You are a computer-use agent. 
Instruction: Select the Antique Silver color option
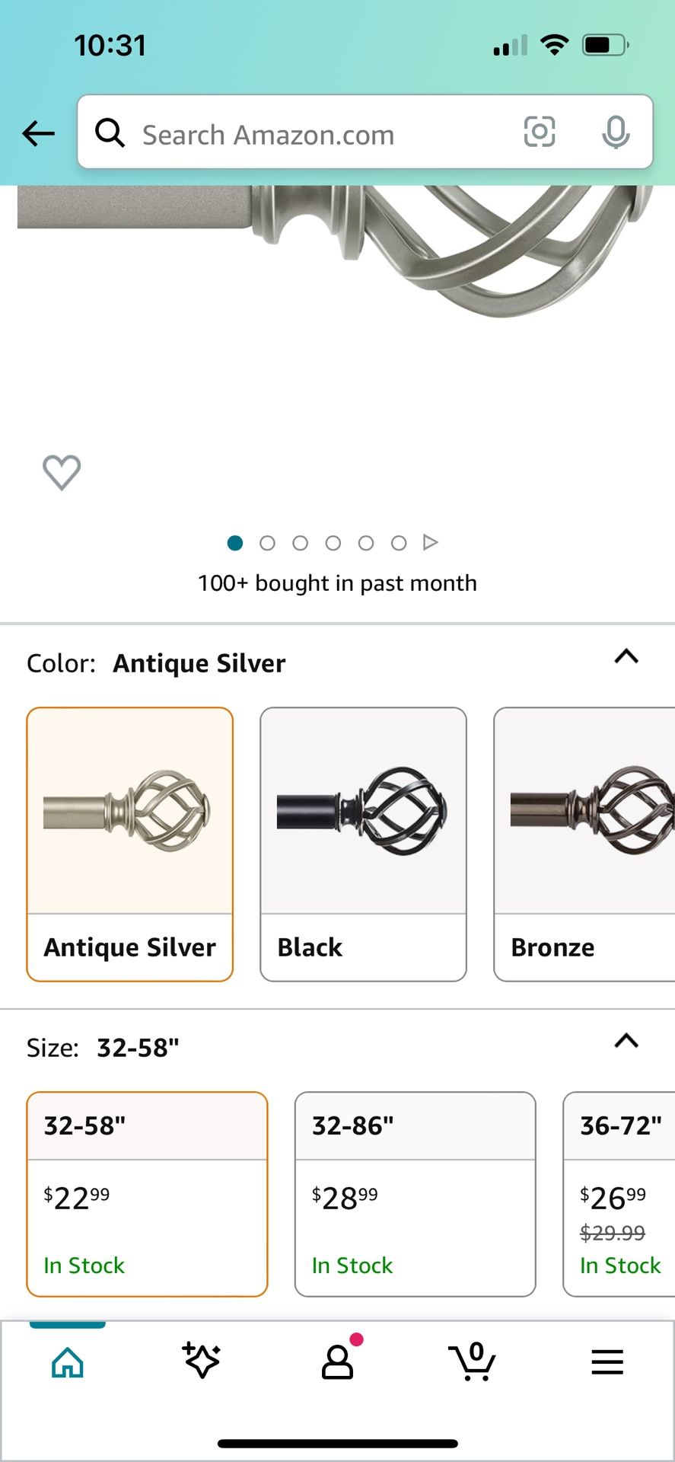130,844
